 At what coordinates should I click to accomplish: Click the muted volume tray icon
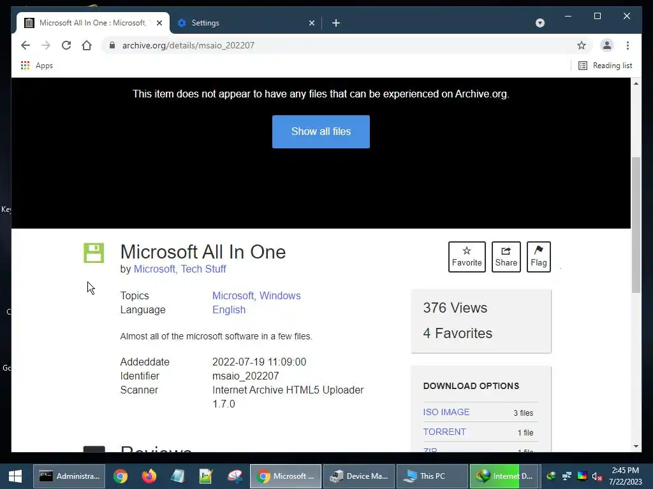597,476
